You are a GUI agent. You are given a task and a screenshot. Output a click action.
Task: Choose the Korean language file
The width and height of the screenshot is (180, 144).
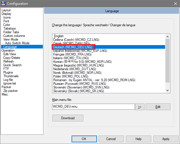pyautogui.click(x=109, y=62)
